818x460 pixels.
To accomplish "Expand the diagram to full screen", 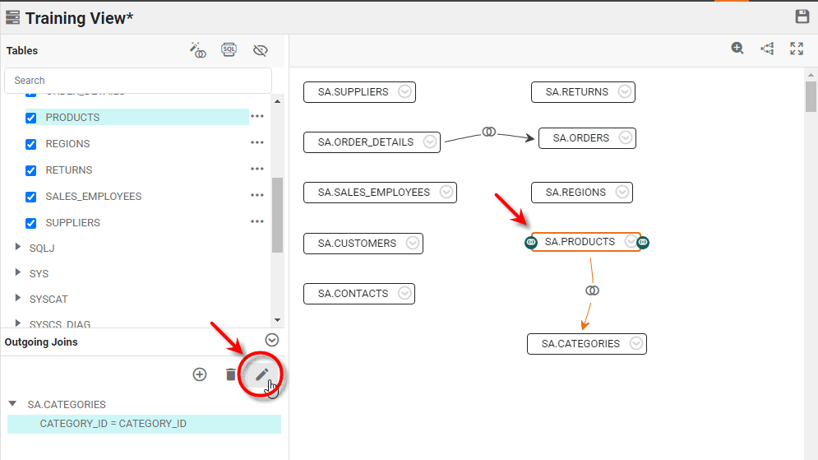I will [x=797, y=49].
